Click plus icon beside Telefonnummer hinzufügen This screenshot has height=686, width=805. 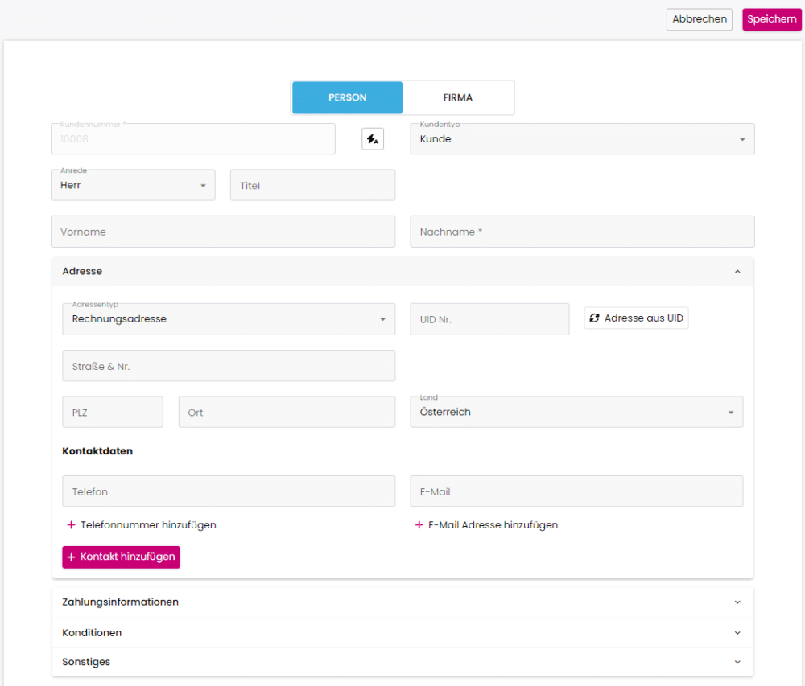click(71, 525)
